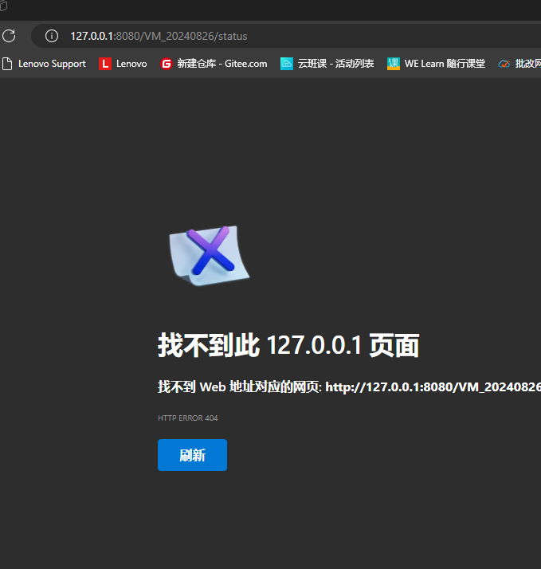Open the Lenovo Support bookmark
This screenshot has width=541, height=569.
click(x=45, y=64)
